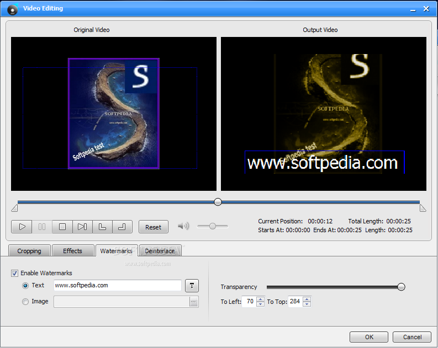
Task: Mute audio via the speaker icon
Action: 183,226
